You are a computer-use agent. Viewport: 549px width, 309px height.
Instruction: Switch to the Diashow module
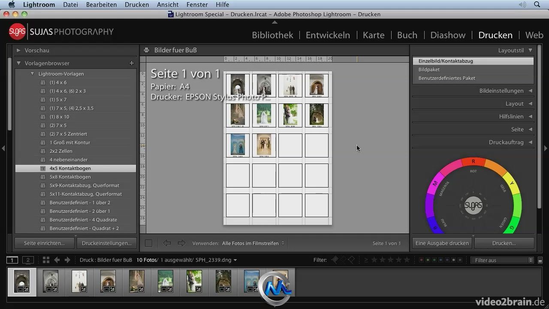[x=448, y=35]
